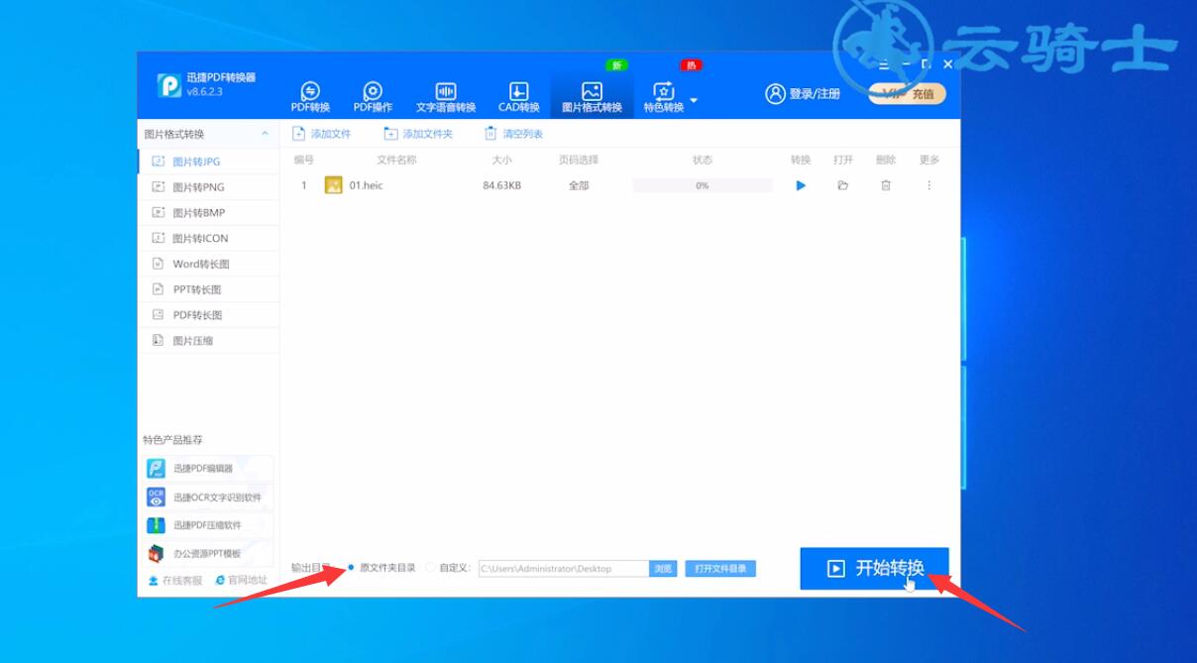Select the CAD转换 tab
Screen dimensions: 1197x663
pyautogui.click(x=519, y=97)
